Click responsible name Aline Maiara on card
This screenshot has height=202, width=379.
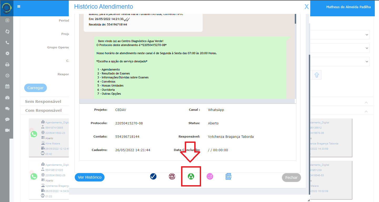(x=53, y=143)
